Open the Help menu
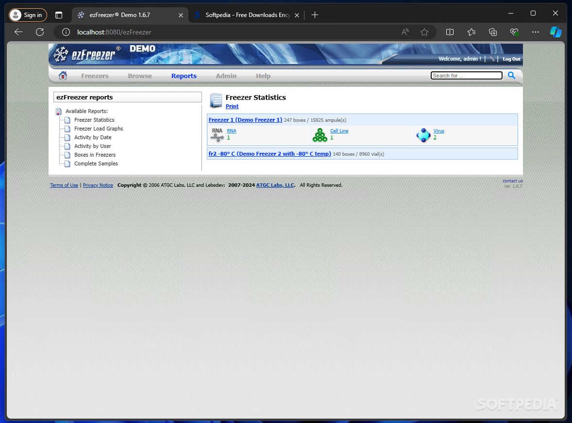This screenshot has width=572, height=423. click(263, 76)
